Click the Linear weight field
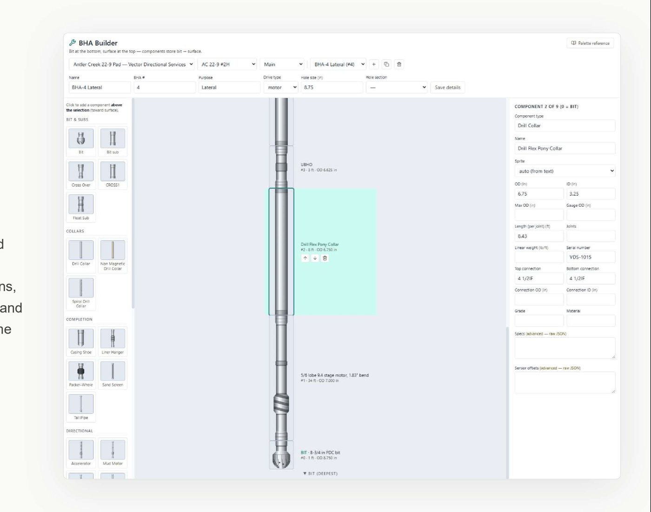The height and width of the screenshot is (512, 651). coord(539,257)
